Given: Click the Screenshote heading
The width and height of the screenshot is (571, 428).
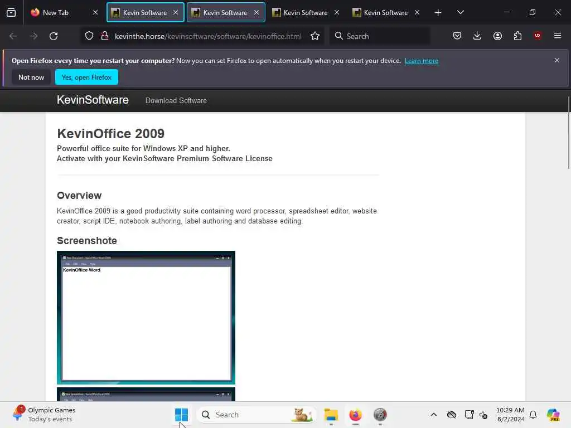Looking at the screenshot, I should tap(86, 241).
